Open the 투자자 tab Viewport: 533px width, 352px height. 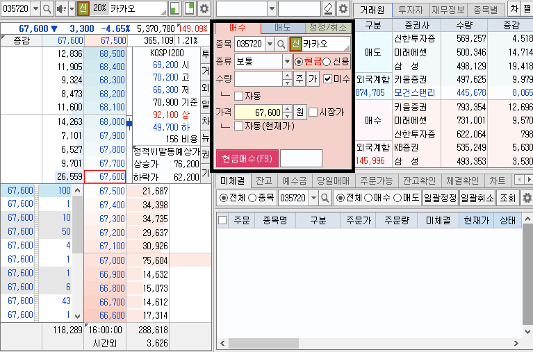[411, 10]
